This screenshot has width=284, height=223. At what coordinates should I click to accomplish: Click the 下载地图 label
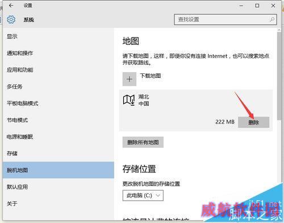[151, 76]
